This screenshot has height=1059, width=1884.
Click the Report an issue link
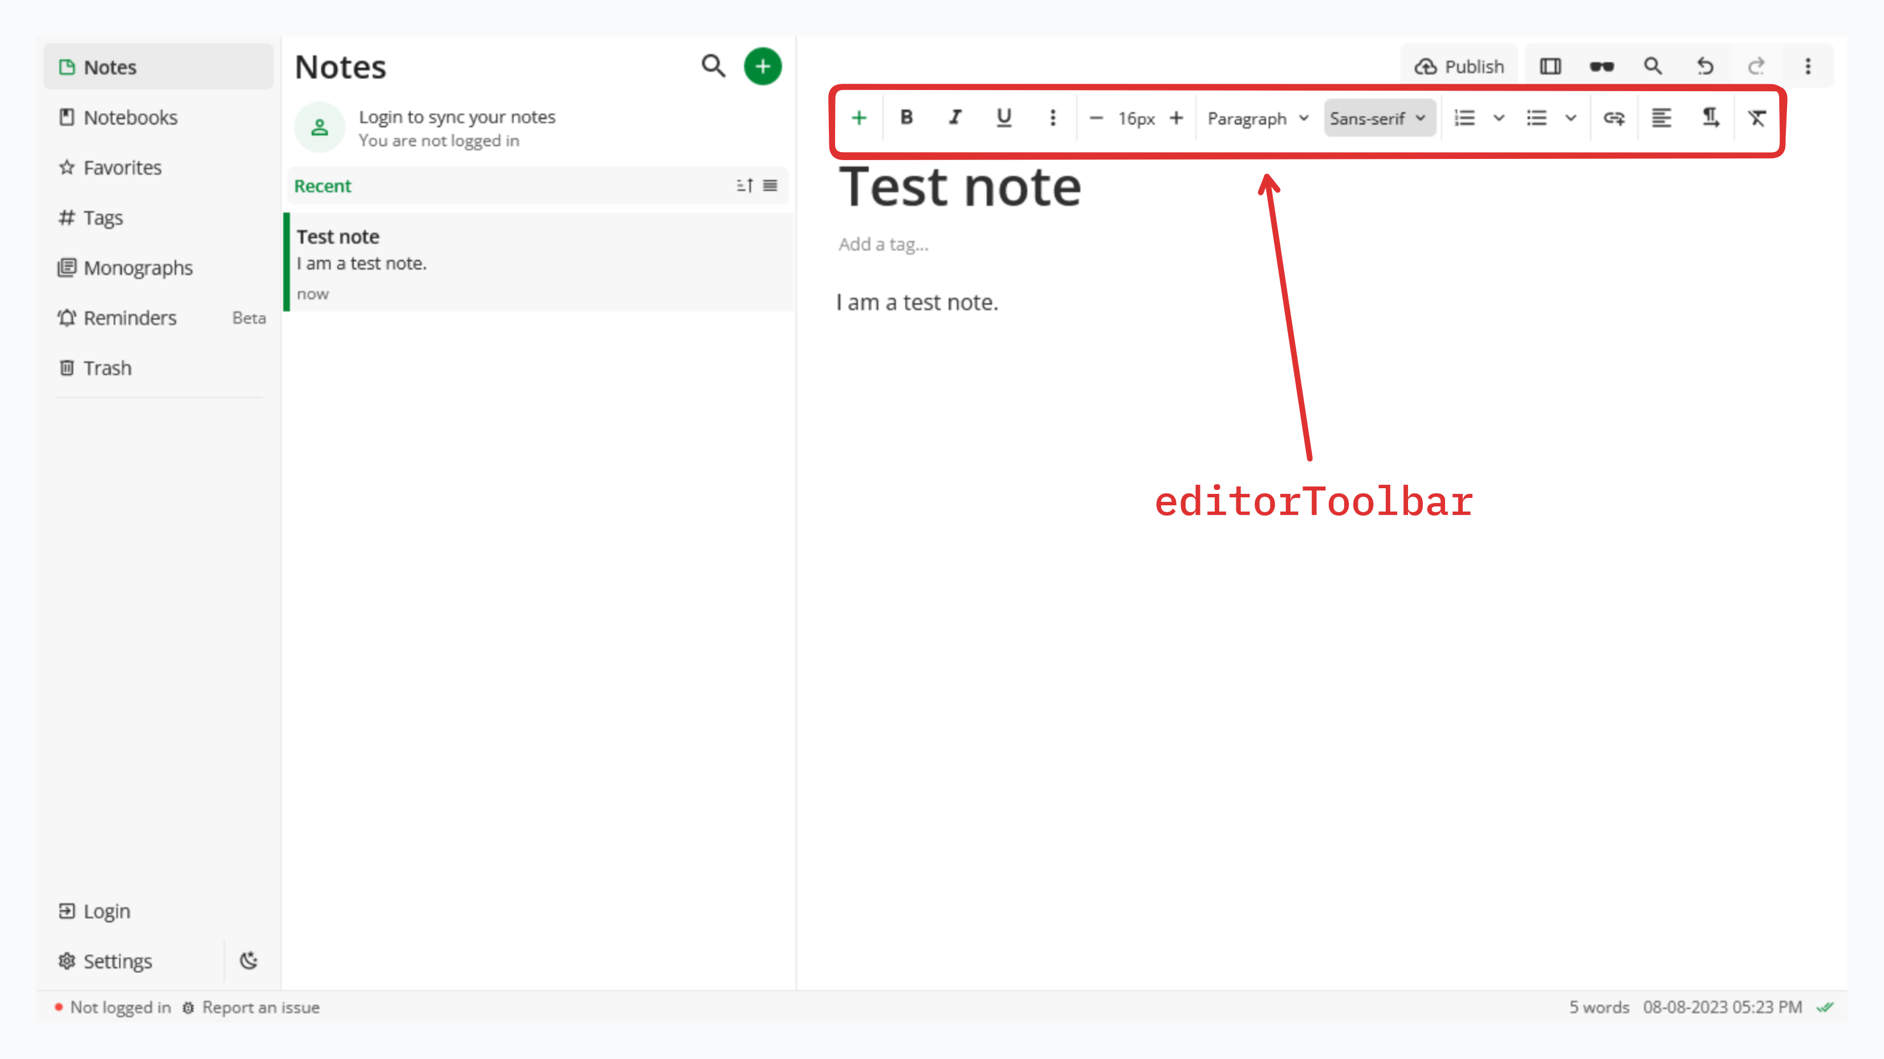(x=261, y=1007)
